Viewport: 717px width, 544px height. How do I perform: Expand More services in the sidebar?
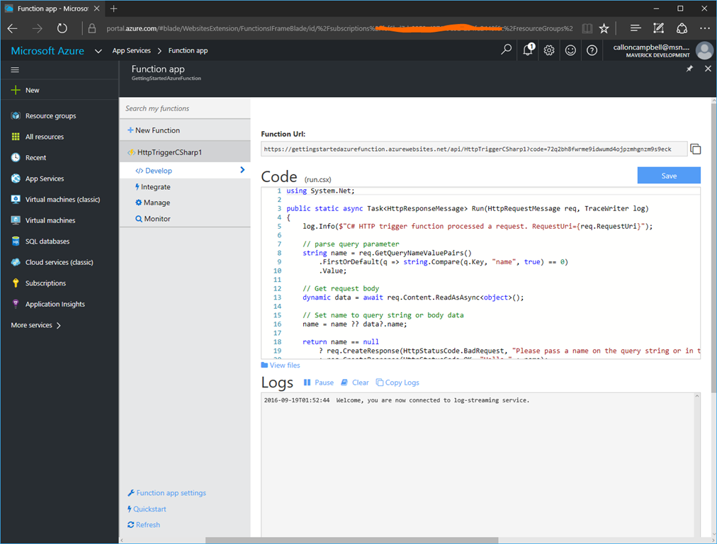pos(35,325)
